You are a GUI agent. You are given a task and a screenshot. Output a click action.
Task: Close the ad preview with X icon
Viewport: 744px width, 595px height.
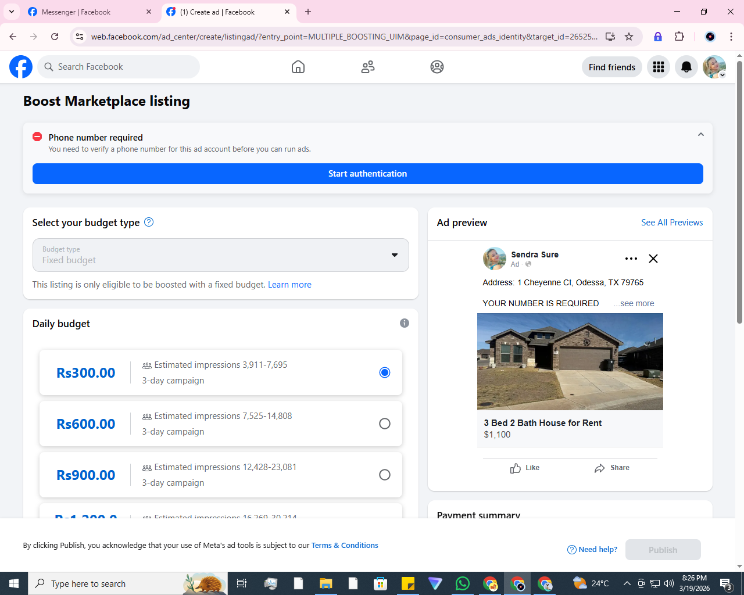653,259
